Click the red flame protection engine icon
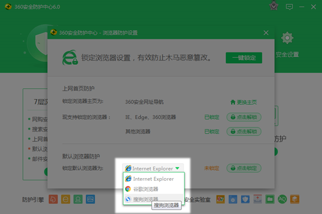This screenshot has height=214, width=322. [53, 199]
